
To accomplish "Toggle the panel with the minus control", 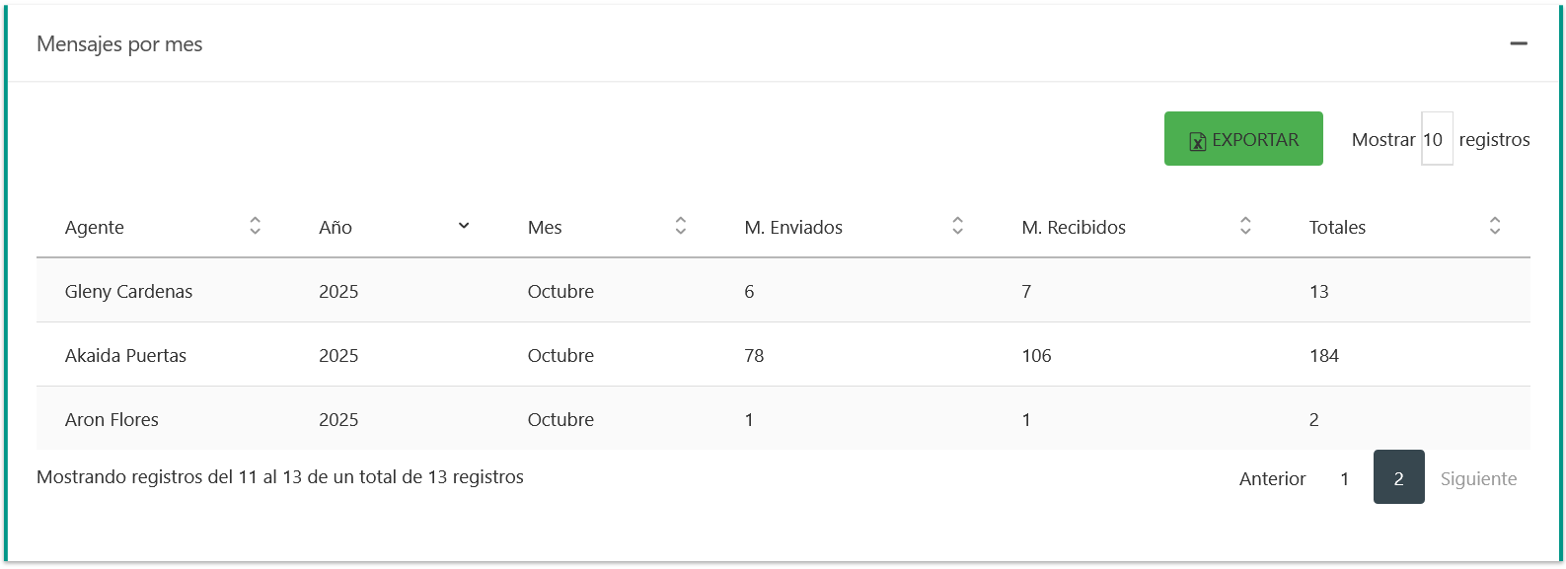I will pos(1521,43).
